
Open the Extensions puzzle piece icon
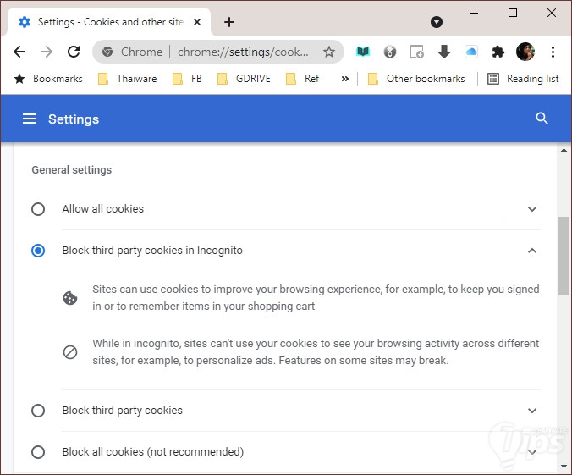(x=498, y=52)
